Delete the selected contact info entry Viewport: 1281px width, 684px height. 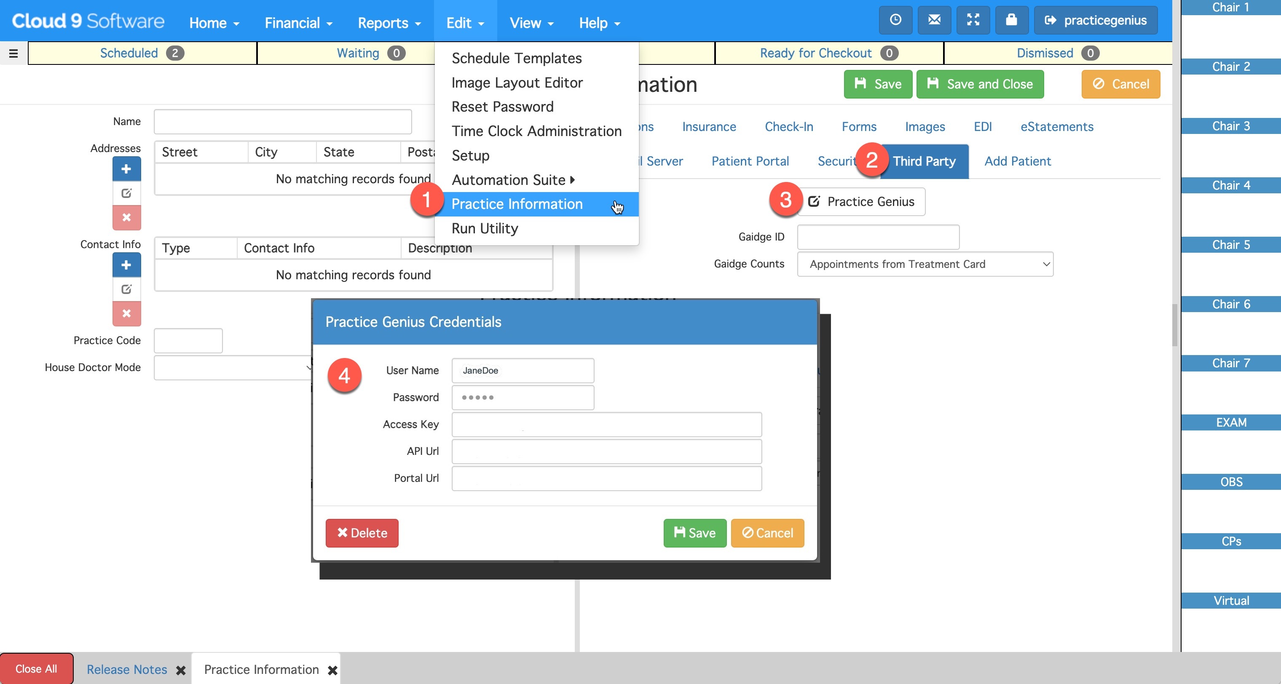pos(126,314)
